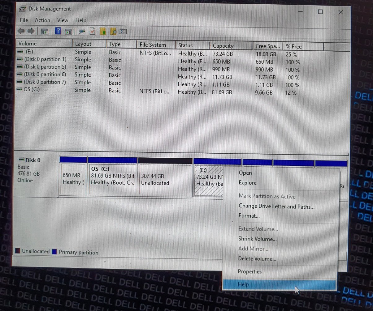Click the cable plug toolbar icon
The image size is (373, 311).
pos(82,31)
